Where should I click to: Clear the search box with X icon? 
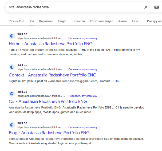point(146,7)
